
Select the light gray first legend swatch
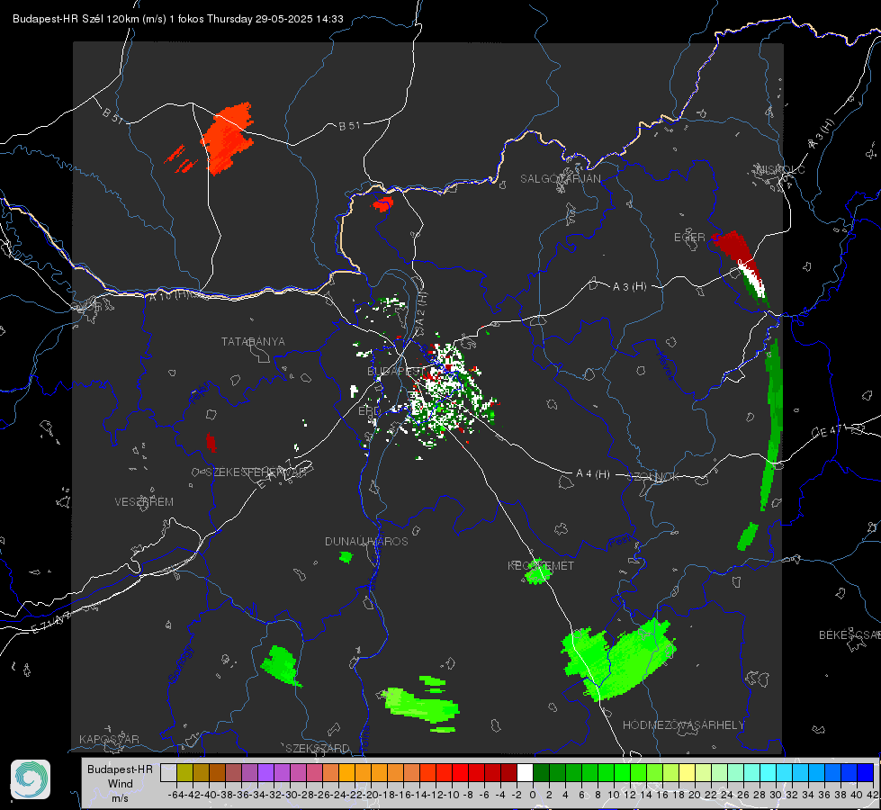click(x=168, y=772)
